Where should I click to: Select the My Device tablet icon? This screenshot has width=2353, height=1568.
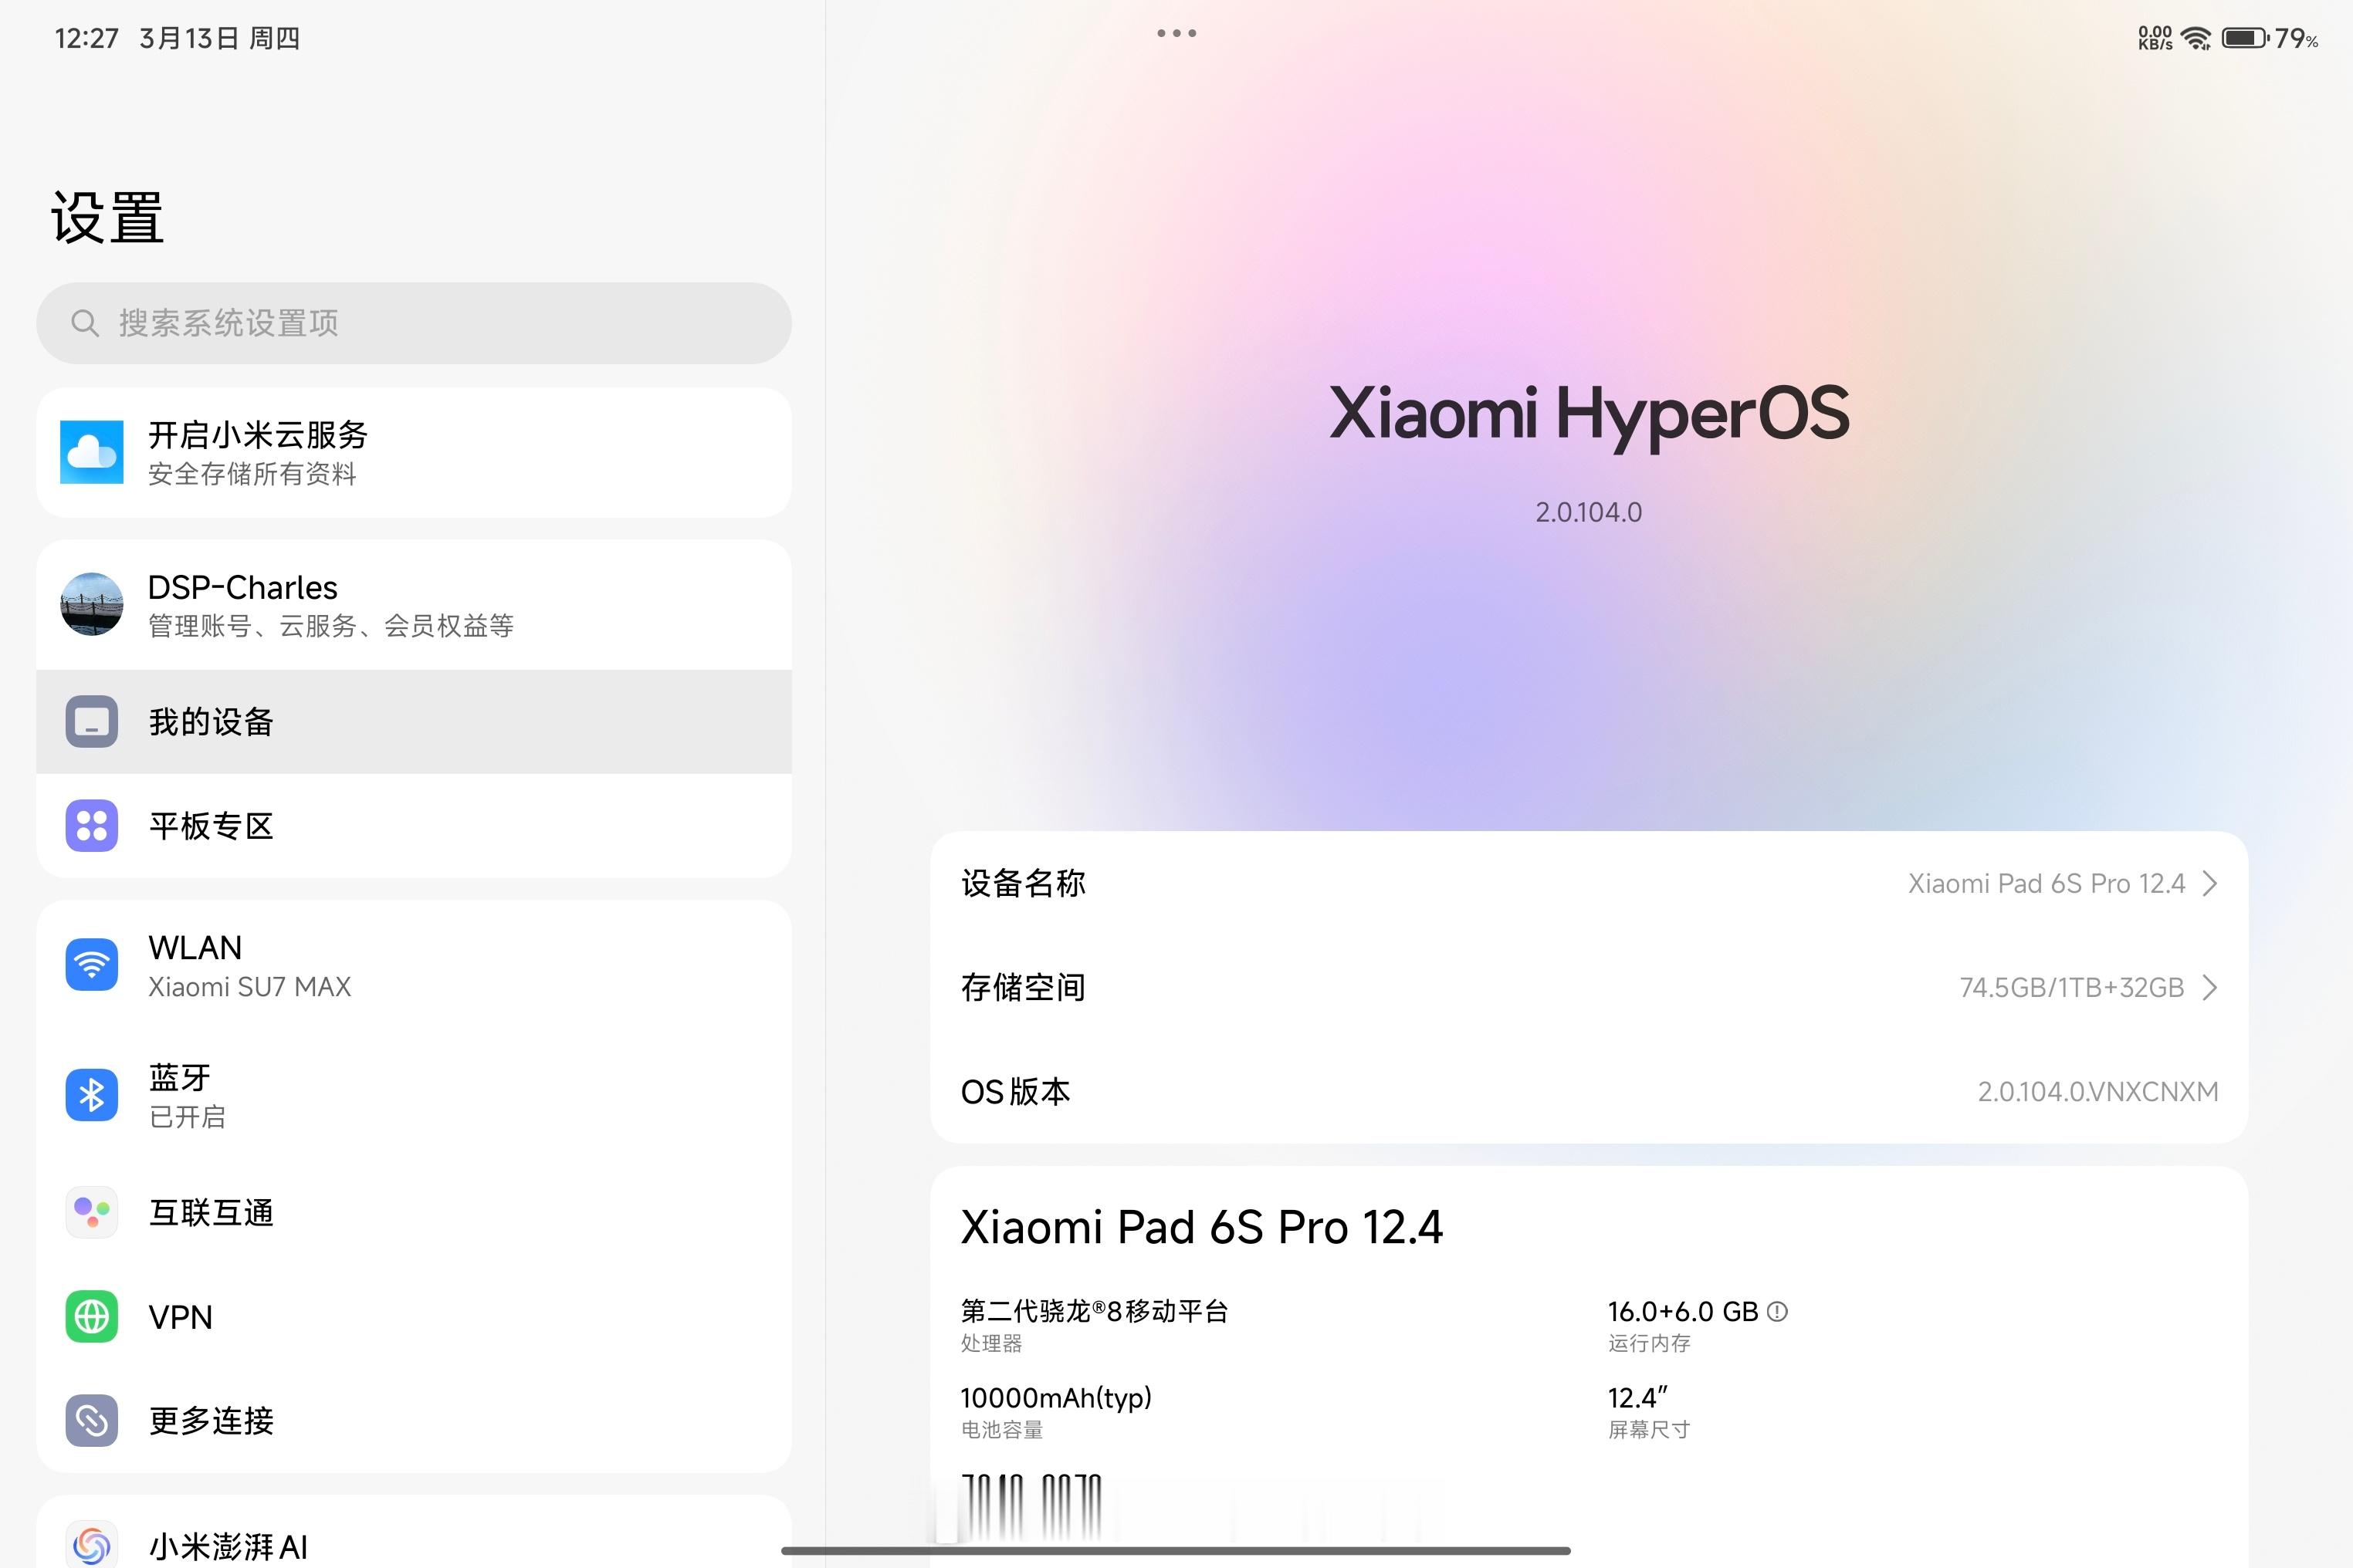click(92, 721)
